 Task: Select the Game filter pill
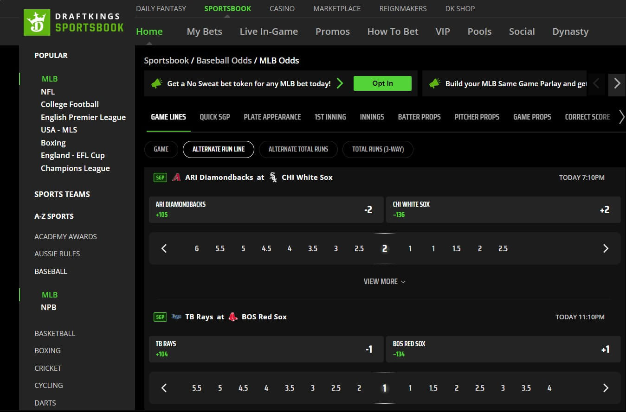(x=161, y=149)
